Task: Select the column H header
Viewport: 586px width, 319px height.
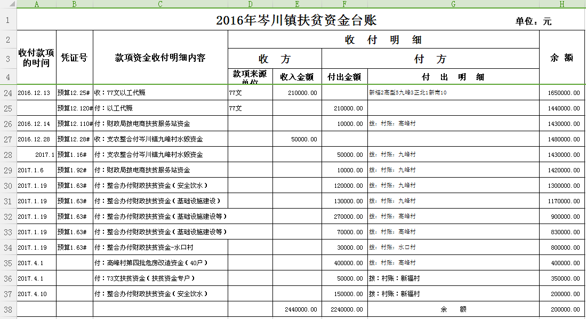Action: point(562,4)
